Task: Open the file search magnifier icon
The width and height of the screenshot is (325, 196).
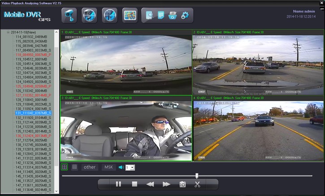Action: point(149,16)
